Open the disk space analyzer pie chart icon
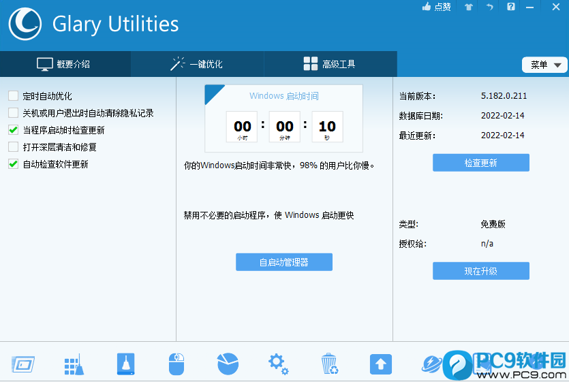Viewport: 569px width, 382px height. (228, 364)
